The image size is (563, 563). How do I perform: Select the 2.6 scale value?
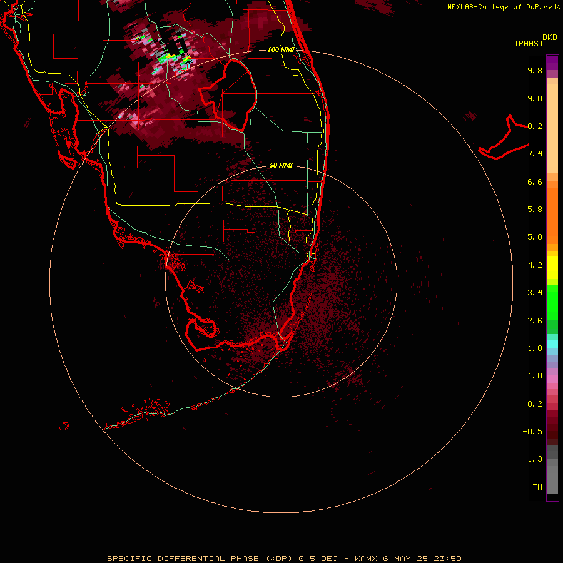[x=535, y=321]
